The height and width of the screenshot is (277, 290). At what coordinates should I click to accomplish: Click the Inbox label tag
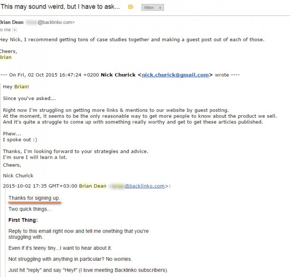(x=150, y=7)
